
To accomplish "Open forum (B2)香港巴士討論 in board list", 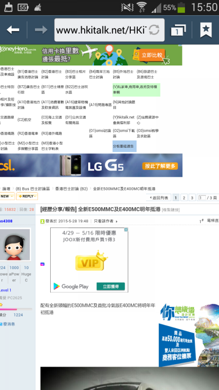I will click(x=51, y=74).
